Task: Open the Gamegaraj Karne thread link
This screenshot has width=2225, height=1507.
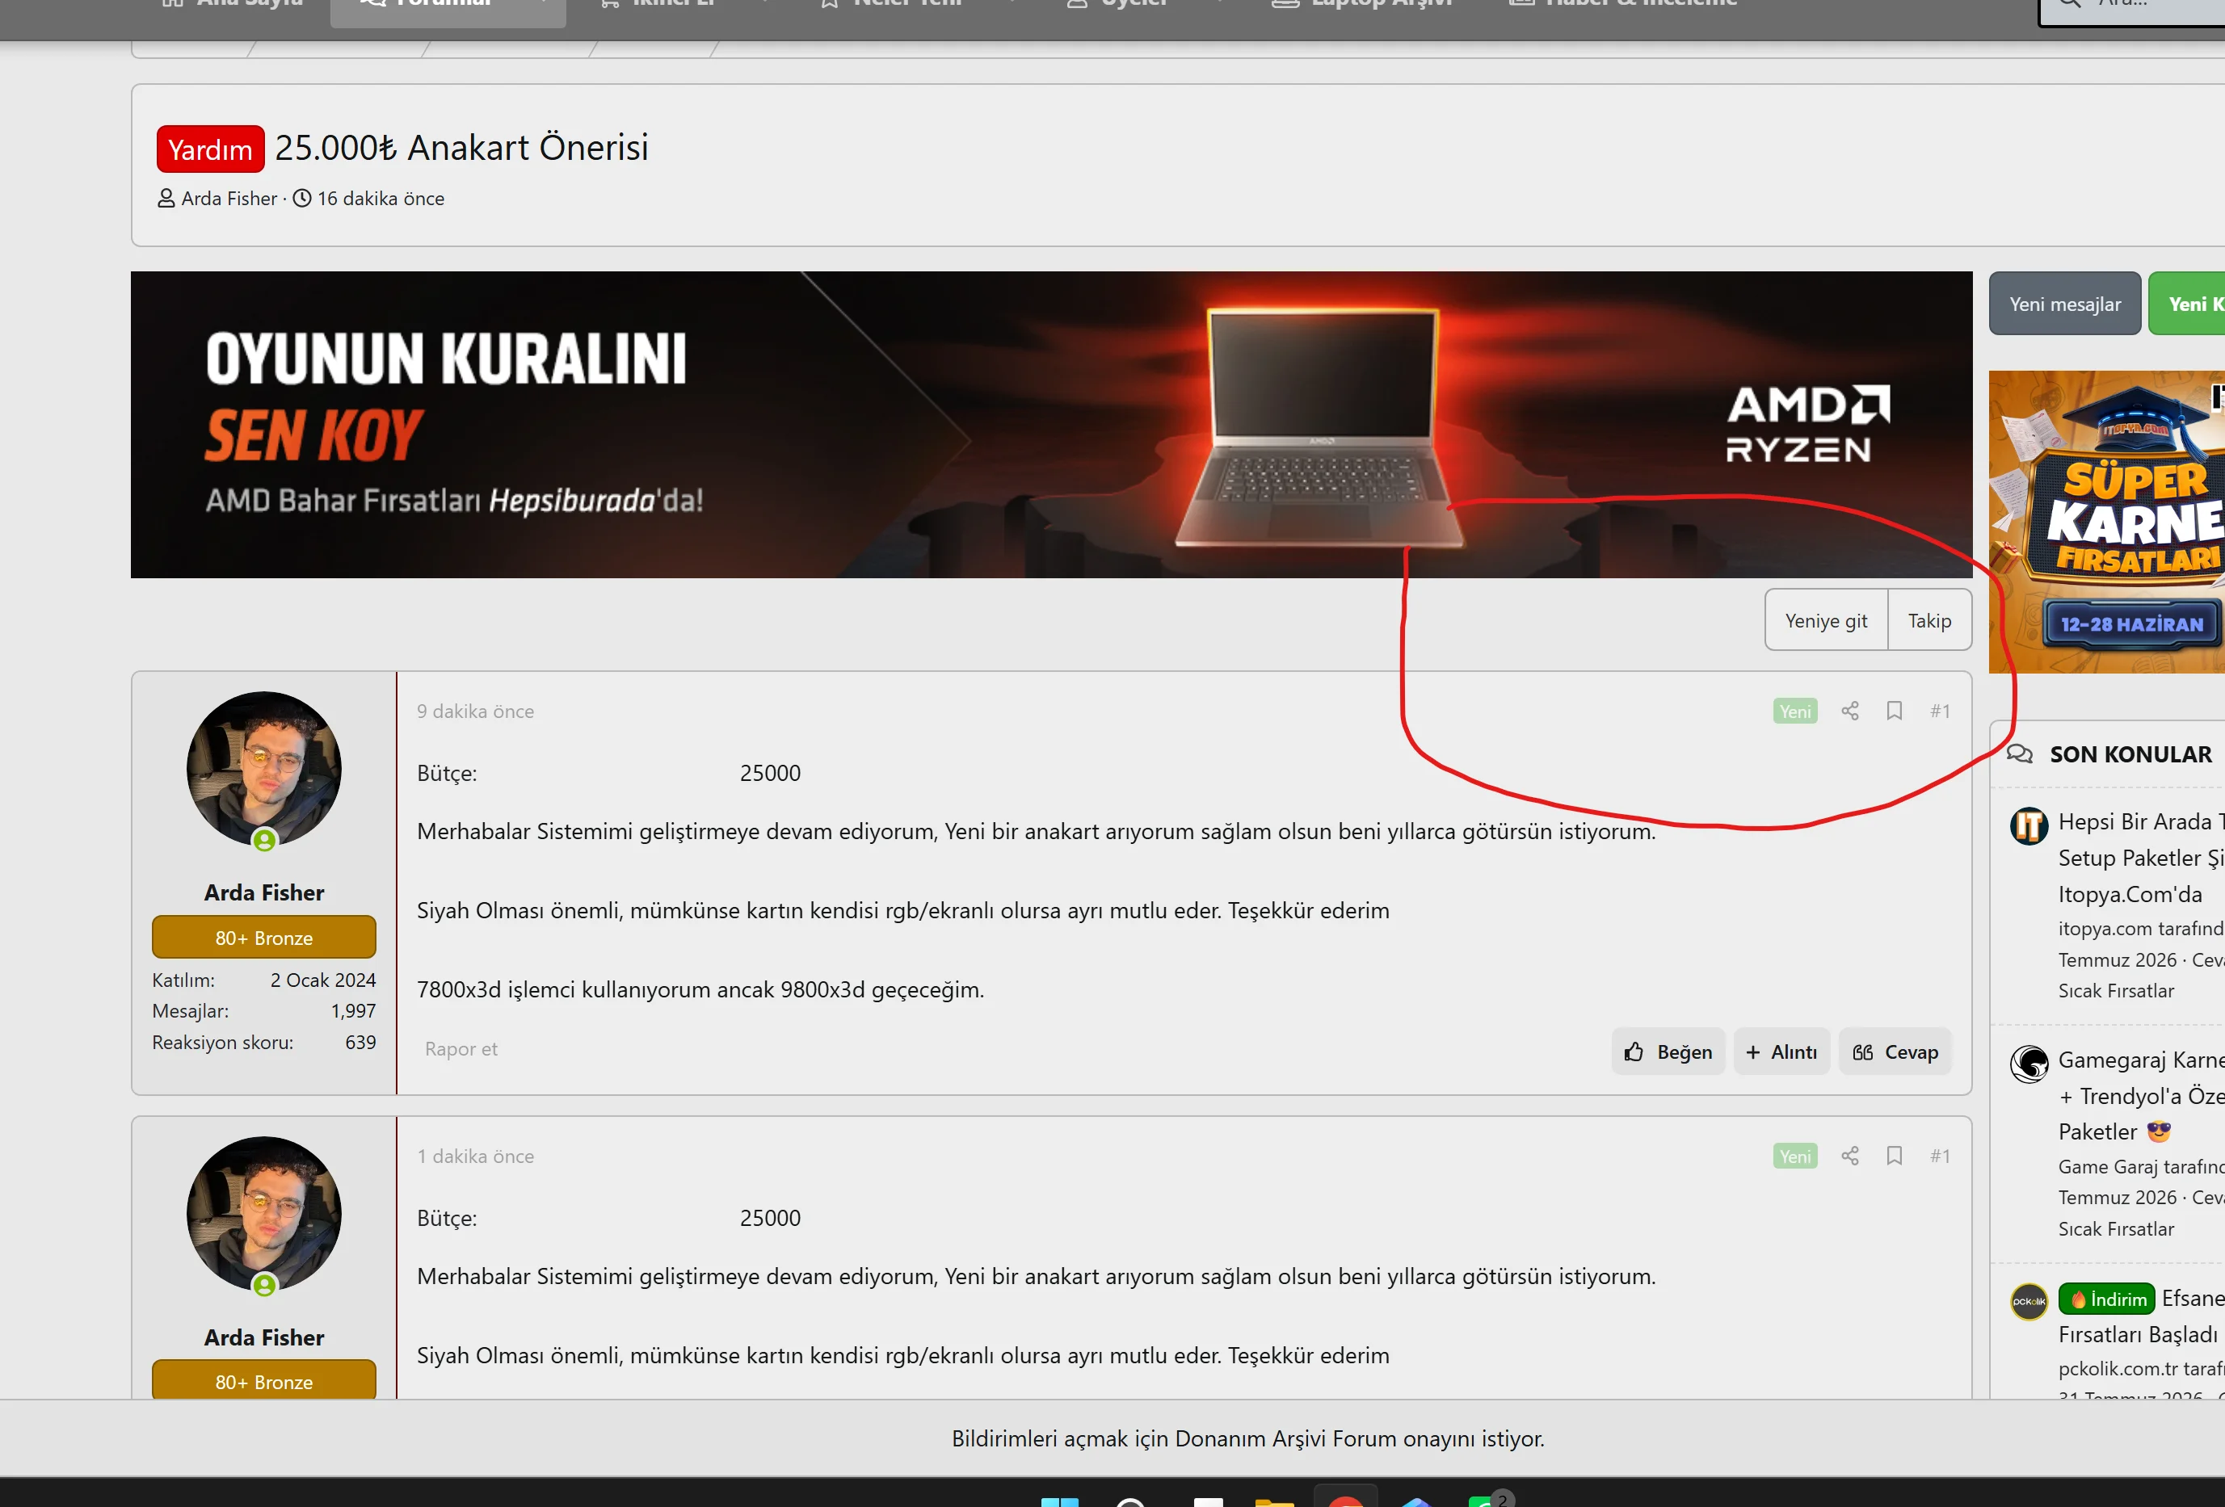Action: point(2142,1096)
